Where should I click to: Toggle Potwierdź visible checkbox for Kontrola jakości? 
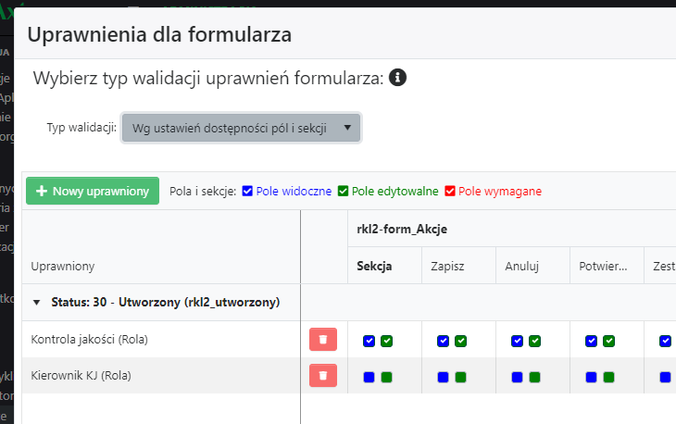click(591, 341)
